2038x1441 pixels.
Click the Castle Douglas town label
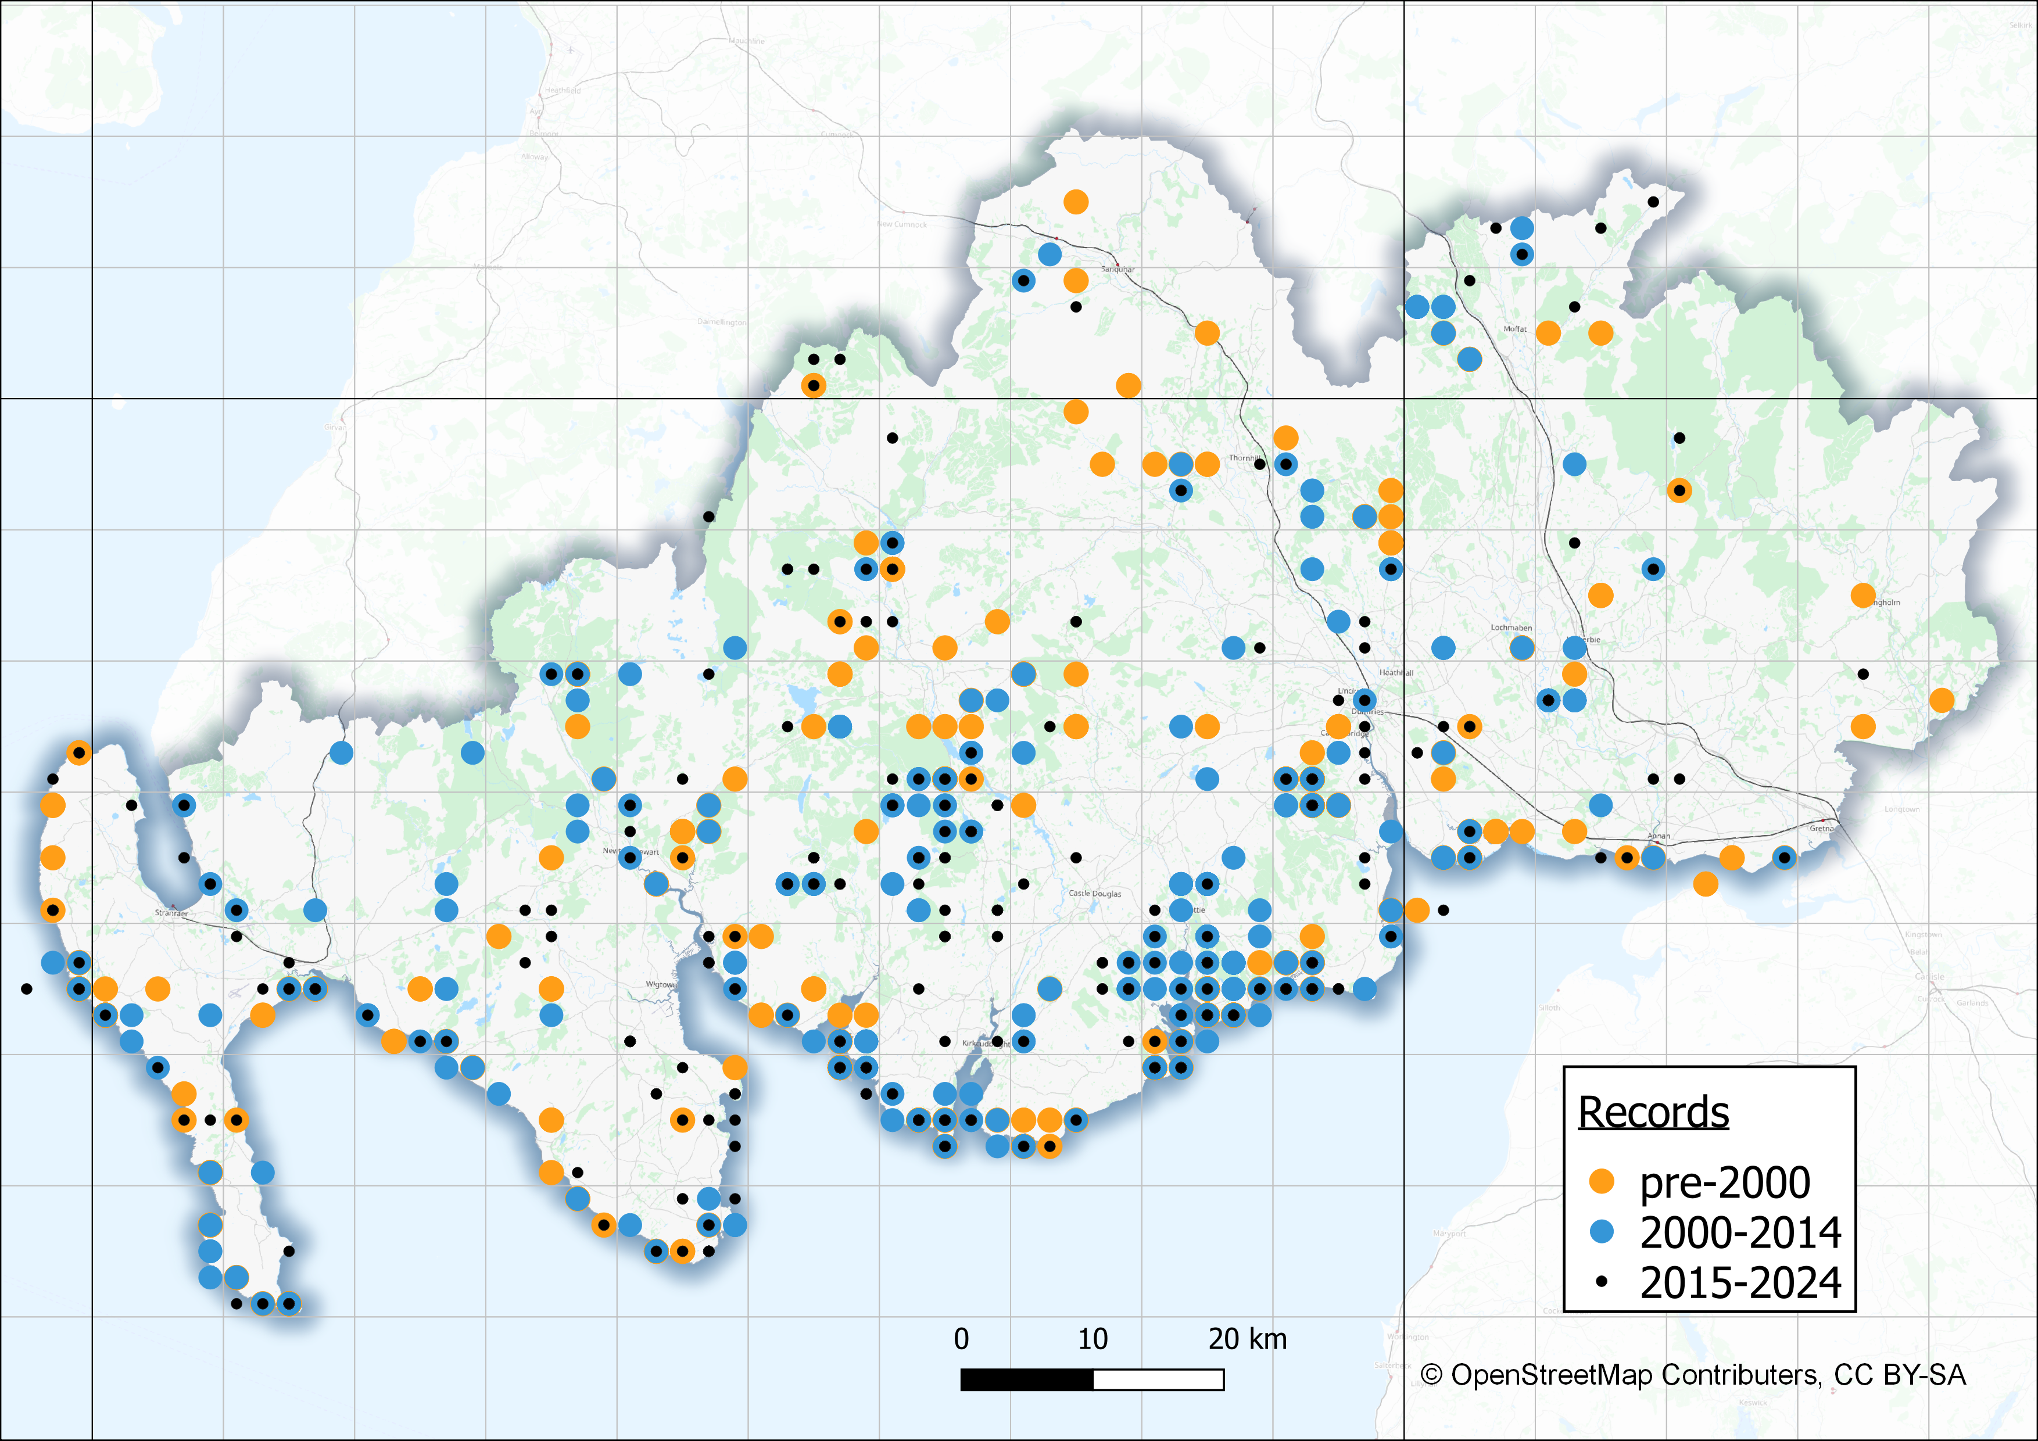1094,894
